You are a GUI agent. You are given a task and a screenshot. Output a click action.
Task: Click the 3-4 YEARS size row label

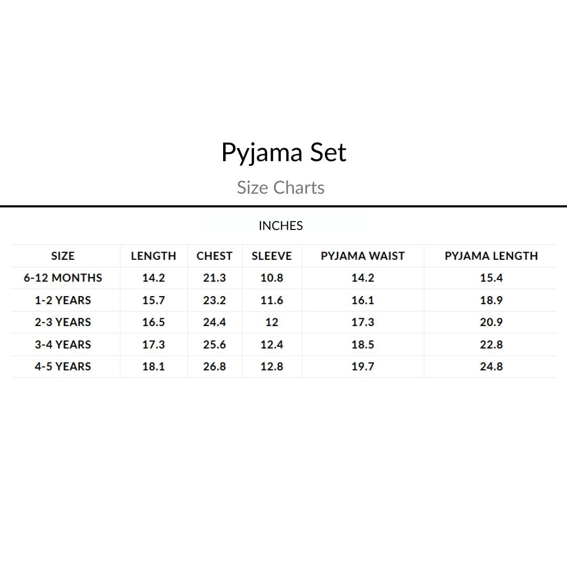[x=63, y=345]
